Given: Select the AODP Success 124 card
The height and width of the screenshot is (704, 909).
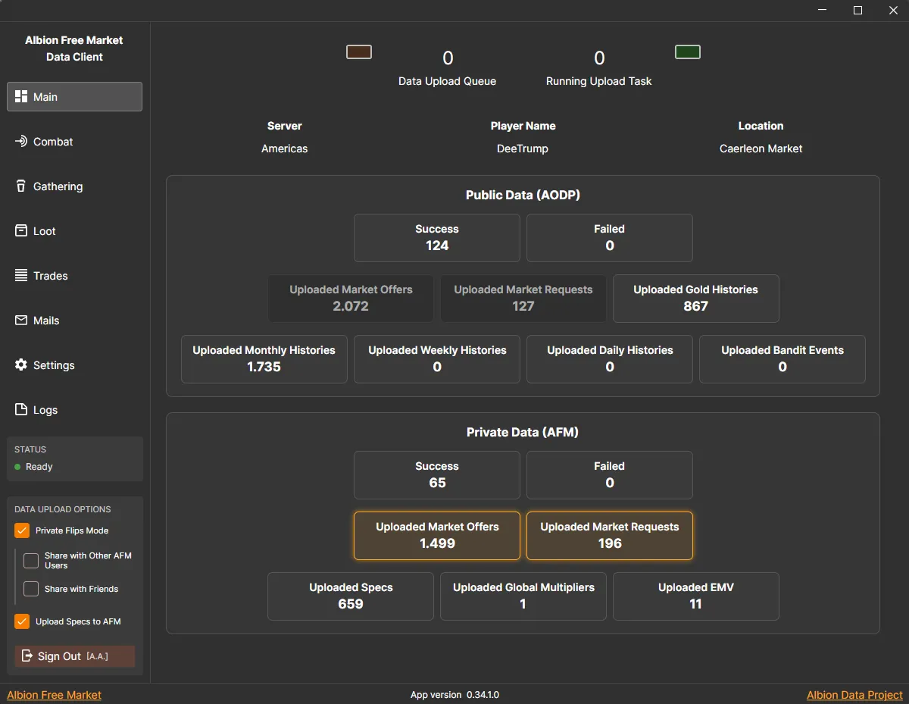Looking at the screenshot, I should pyautogui.click(x=437, y=238).
